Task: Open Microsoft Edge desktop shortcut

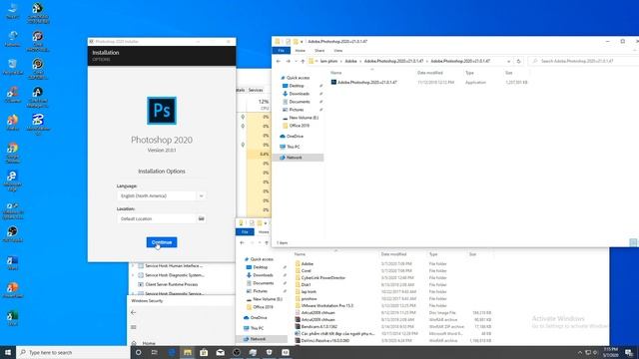Action: [12, 180]
